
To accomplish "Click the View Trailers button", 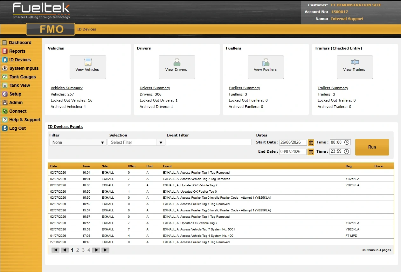I will [x=355, y=67].
